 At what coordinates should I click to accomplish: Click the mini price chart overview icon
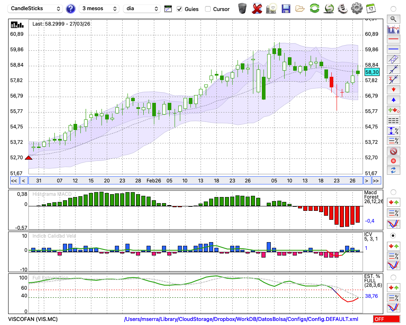tap(393, 29)
